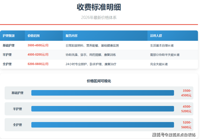Click the 完全失能长者 cell
Image resolution: width=200 pixels, height=139 pixels.
(x=159, y=64)
